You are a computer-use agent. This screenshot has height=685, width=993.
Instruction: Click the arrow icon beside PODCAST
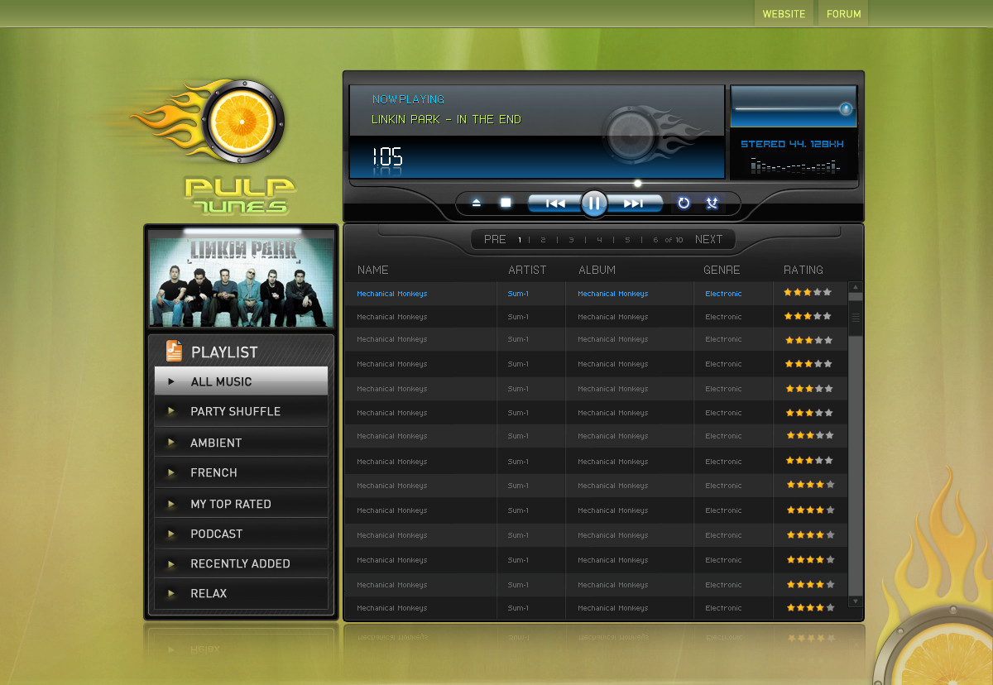171,534
